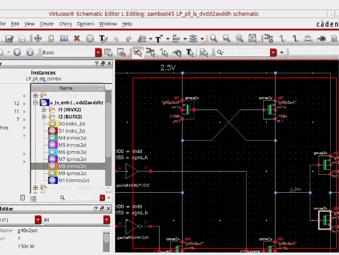
Task: Open the Create menu
Action: (47, 24)
